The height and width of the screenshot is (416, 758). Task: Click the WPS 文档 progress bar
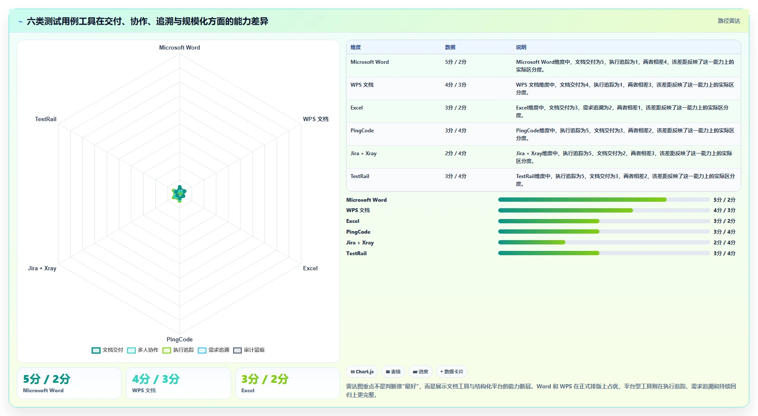[604, 210]
